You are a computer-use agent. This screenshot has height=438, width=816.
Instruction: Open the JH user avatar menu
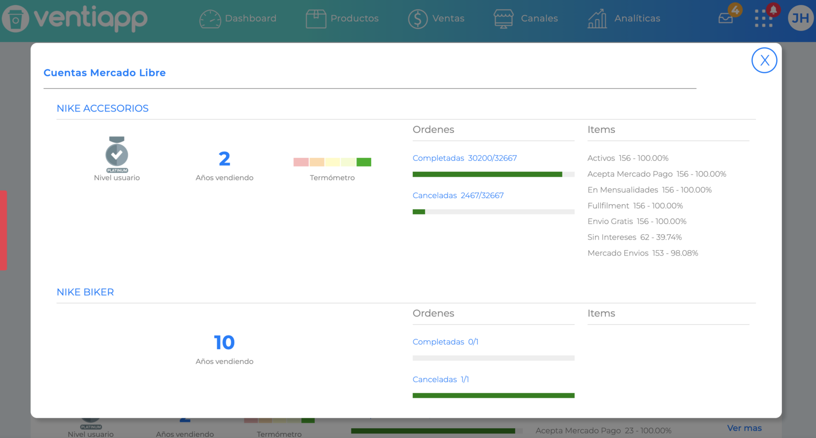point(800,18)
